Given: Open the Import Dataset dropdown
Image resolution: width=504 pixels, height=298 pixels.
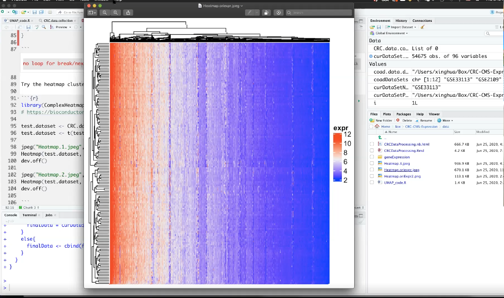Looking at the screenshot, I should click(401, 27).
